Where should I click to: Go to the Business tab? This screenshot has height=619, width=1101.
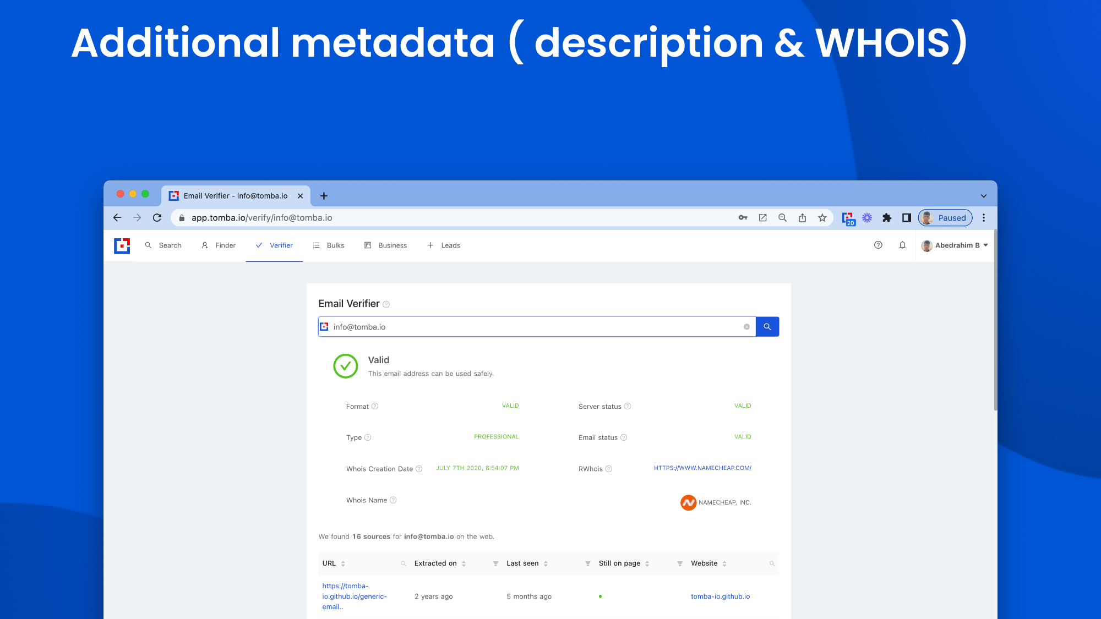coord(385,245)
